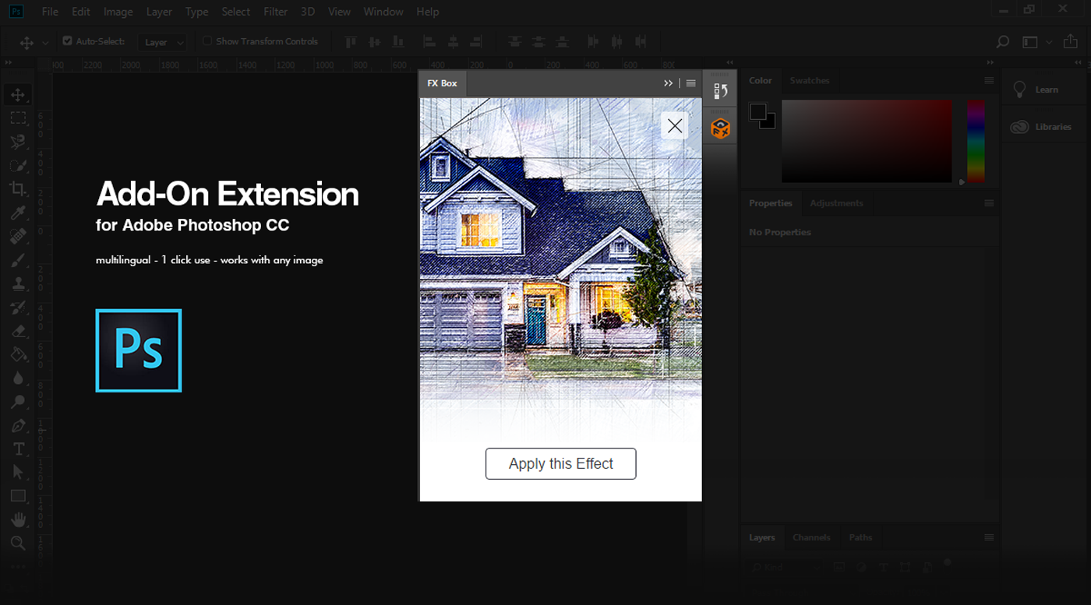Check Show Transform Controls
The height and width of the screenshot is (605, 1091).
pos(207,41)
